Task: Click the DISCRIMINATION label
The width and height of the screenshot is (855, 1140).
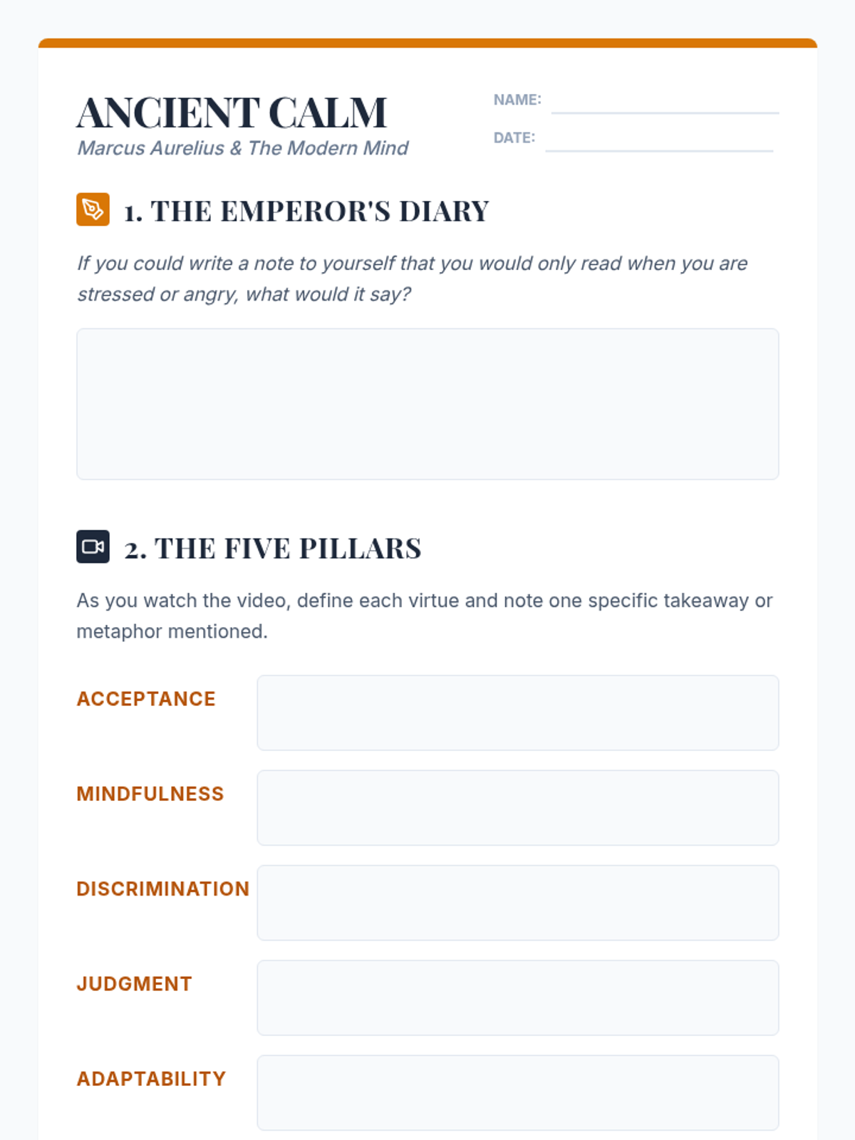Action: 163,889
